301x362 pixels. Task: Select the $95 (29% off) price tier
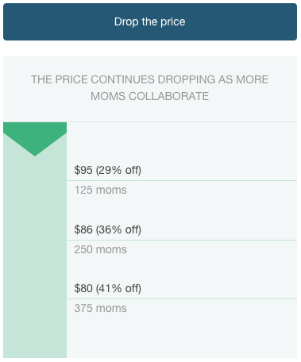(x=107, y=170)
